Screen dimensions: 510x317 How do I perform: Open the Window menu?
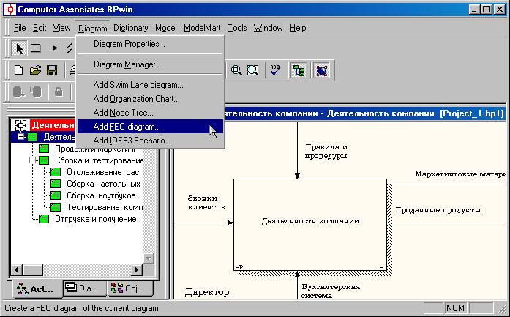click(x=269, y=28)
